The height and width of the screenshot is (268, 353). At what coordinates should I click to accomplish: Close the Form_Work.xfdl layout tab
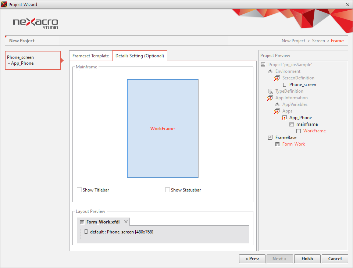click(x=126, y=222)
